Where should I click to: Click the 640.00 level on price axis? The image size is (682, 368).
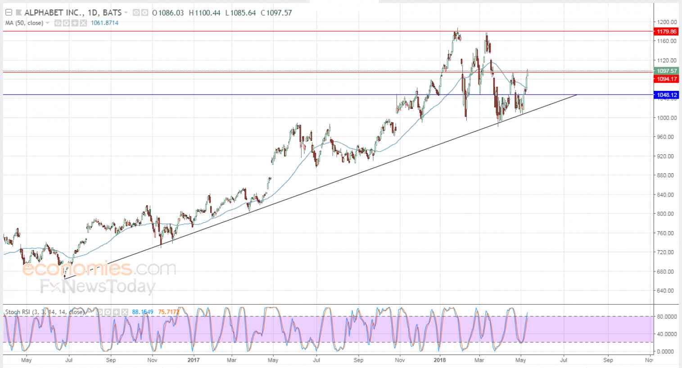[665, 291]
